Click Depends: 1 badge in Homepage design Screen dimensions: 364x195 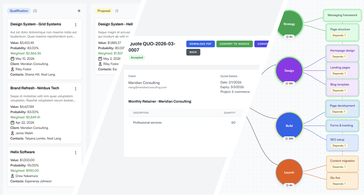pyautogui.click(x=339, y=56)
